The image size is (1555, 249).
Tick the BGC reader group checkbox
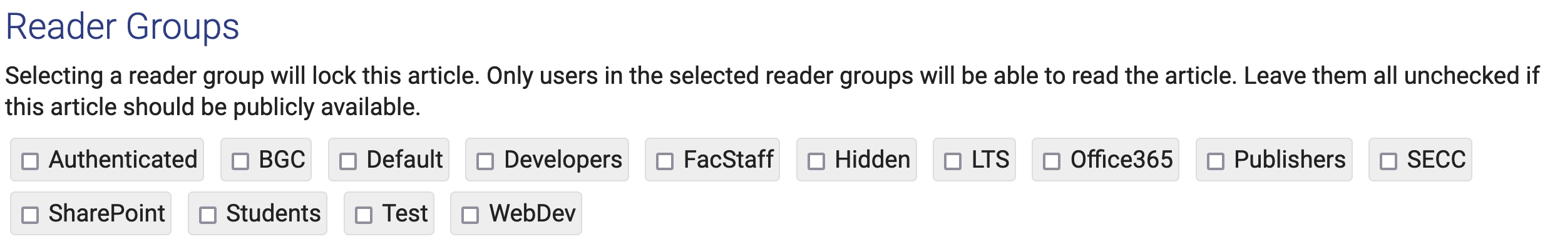coord(240,161)
